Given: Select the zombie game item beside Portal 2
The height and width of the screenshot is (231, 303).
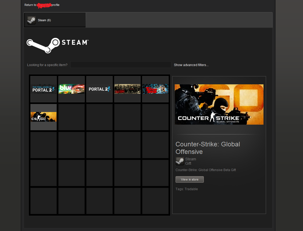Looking at the screenshot, I should 127,89.
